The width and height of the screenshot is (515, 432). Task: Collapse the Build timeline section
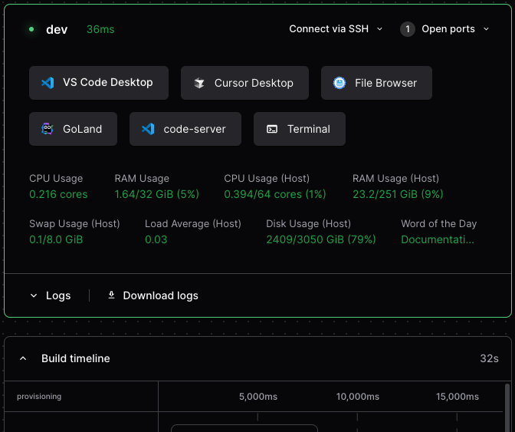click(x=23, y=358)
